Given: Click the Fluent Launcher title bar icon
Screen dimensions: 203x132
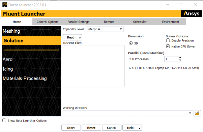Looking at the screenshot, I should coord(5,5).
